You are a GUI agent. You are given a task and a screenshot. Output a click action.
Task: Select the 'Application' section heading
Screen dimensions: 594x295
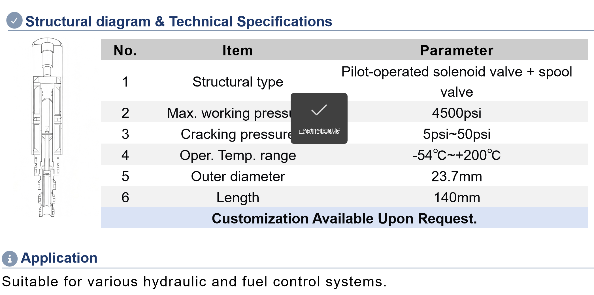coord(59,258)
